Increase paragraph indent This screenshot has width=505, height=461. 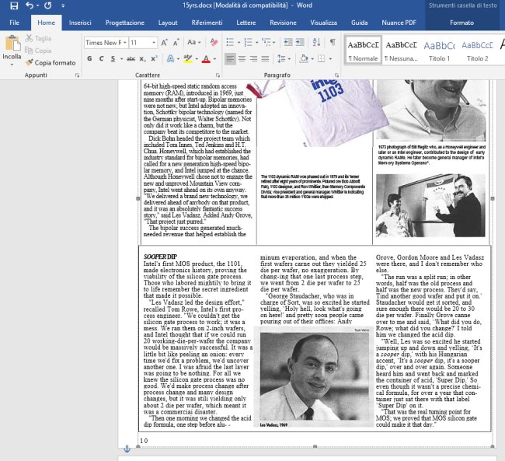[x=300, y=42]
